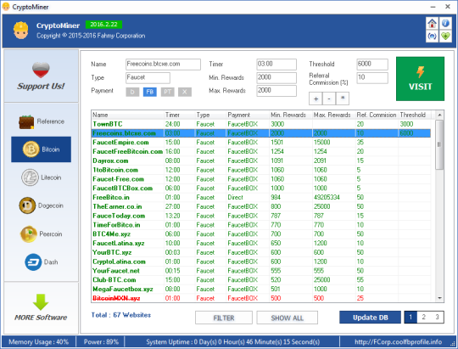Select the TownBTC row
This screenshot has height=349, width=458.
261,124
